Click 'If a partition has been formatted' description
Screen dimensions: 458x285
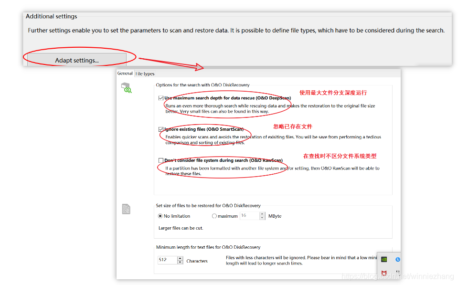click(272, 171)
